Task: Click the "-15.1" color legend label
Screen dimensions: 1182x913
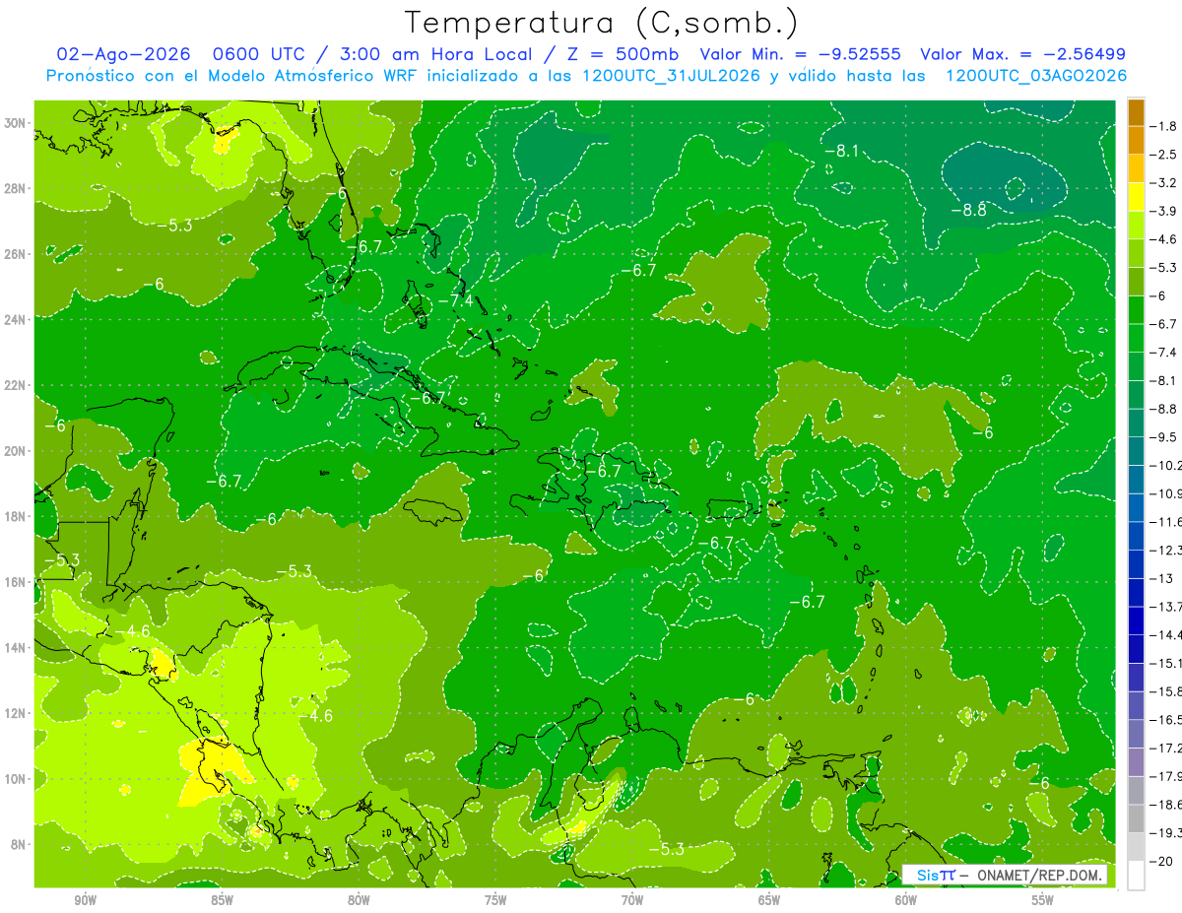Action: [x=1166, y=663]
